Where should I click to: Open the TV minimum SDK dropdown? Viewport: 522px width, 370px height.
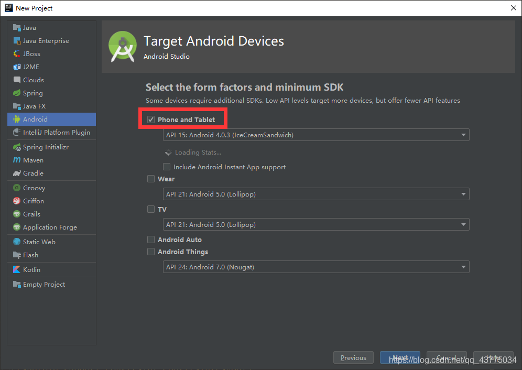[x=316, y=224]
